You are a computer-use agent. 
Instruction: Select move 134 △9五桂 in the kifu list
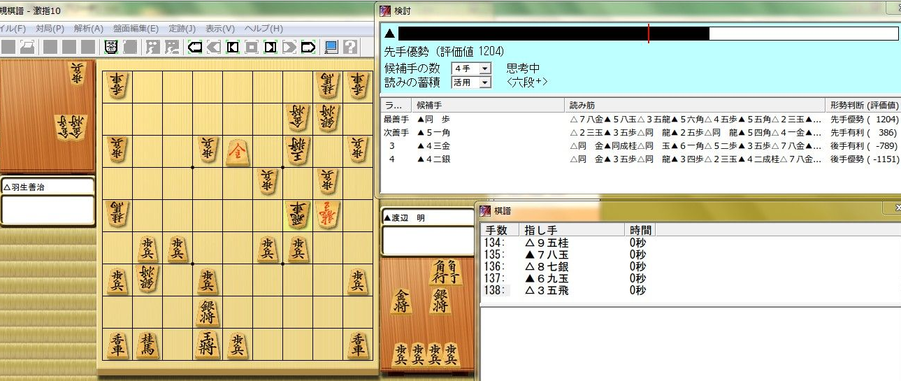click(566, 243)
